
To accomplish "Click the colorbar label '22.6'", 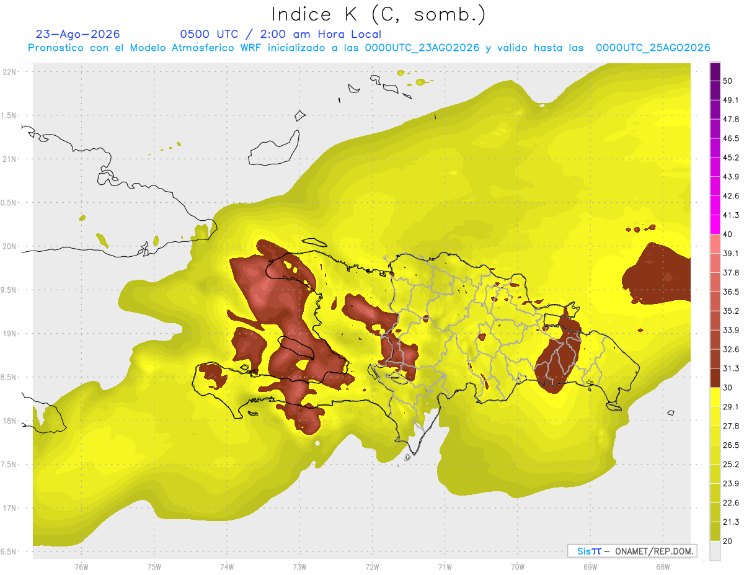I will (731, 503).
